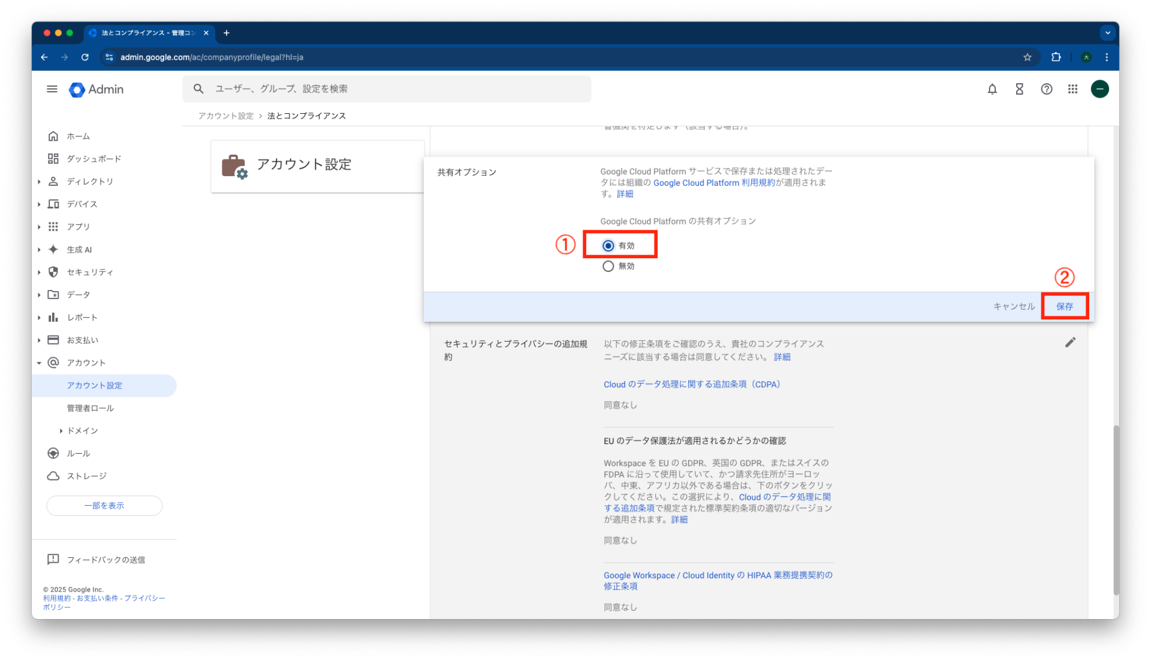Open a new browser tab
Image resolution: width=1151 pixels, height=661 pixels.
coord(227,33)
